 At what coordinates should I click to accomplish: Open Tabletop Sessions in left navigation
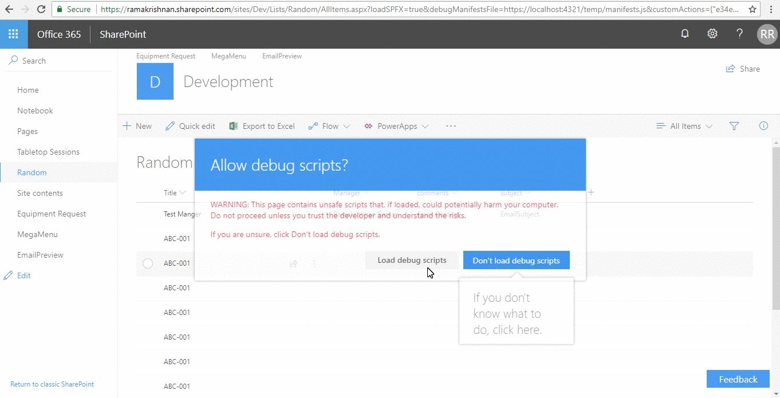coord(48,152)
